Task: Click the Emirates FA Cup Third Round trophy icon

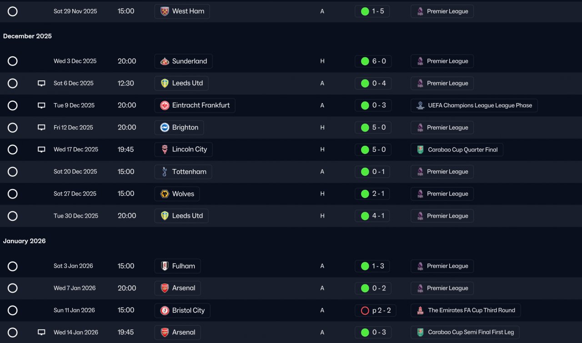Action: (420, 310)
